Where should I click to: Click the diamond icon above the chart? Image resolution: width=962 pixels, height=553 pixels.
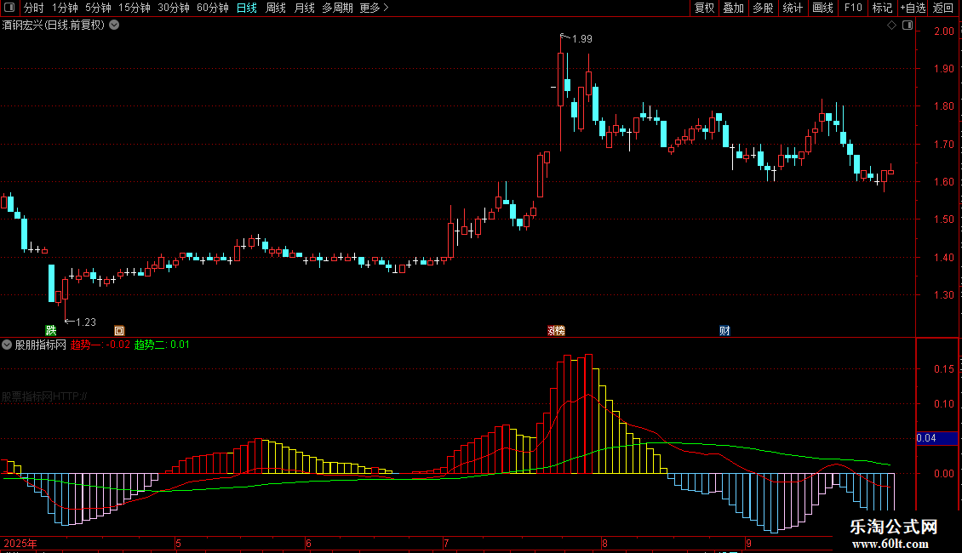coord(892,26)
